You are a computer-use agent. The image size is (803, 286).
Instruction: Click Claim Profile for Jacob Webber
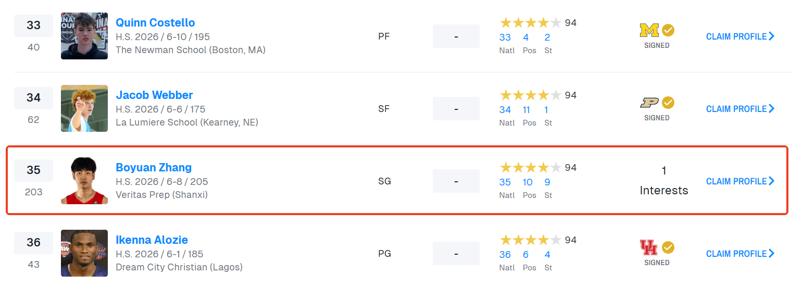click(x=739, y=109)
